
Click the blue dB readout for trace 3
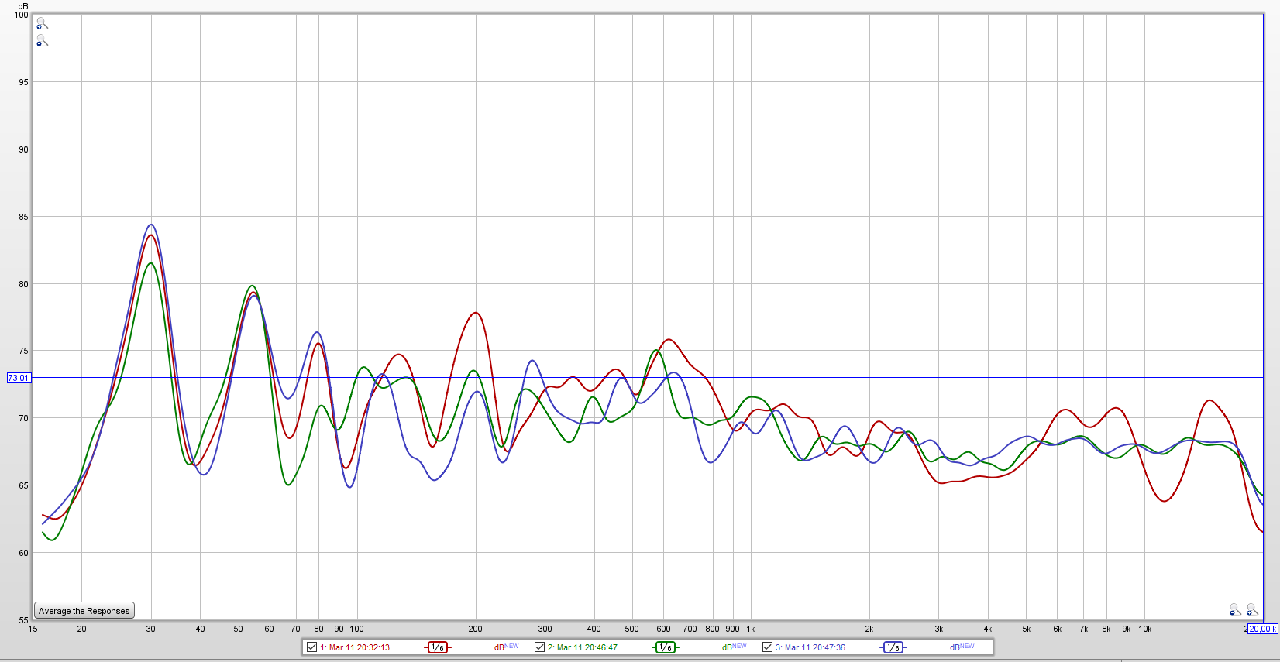tap(955, 647)
